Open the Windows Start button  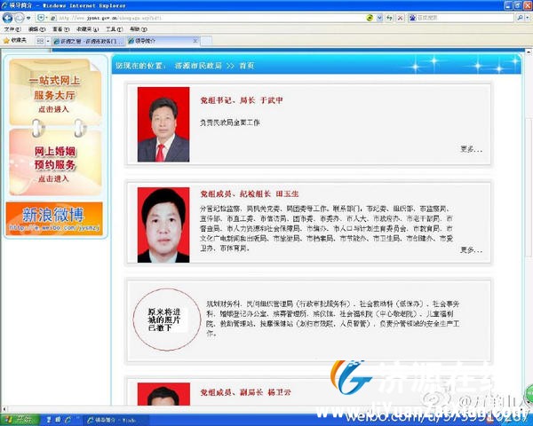point(20,420)
